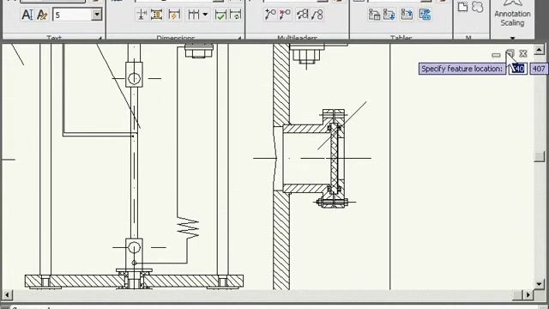Select the Quick Dimension lightning tool

click(174, 15)
